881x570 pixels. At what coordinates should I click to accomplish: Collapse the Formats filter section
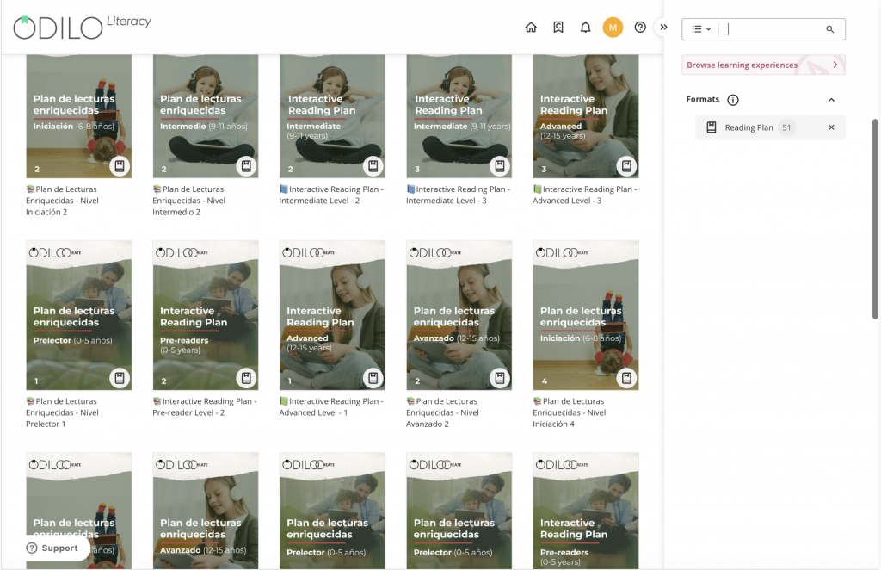832,100
